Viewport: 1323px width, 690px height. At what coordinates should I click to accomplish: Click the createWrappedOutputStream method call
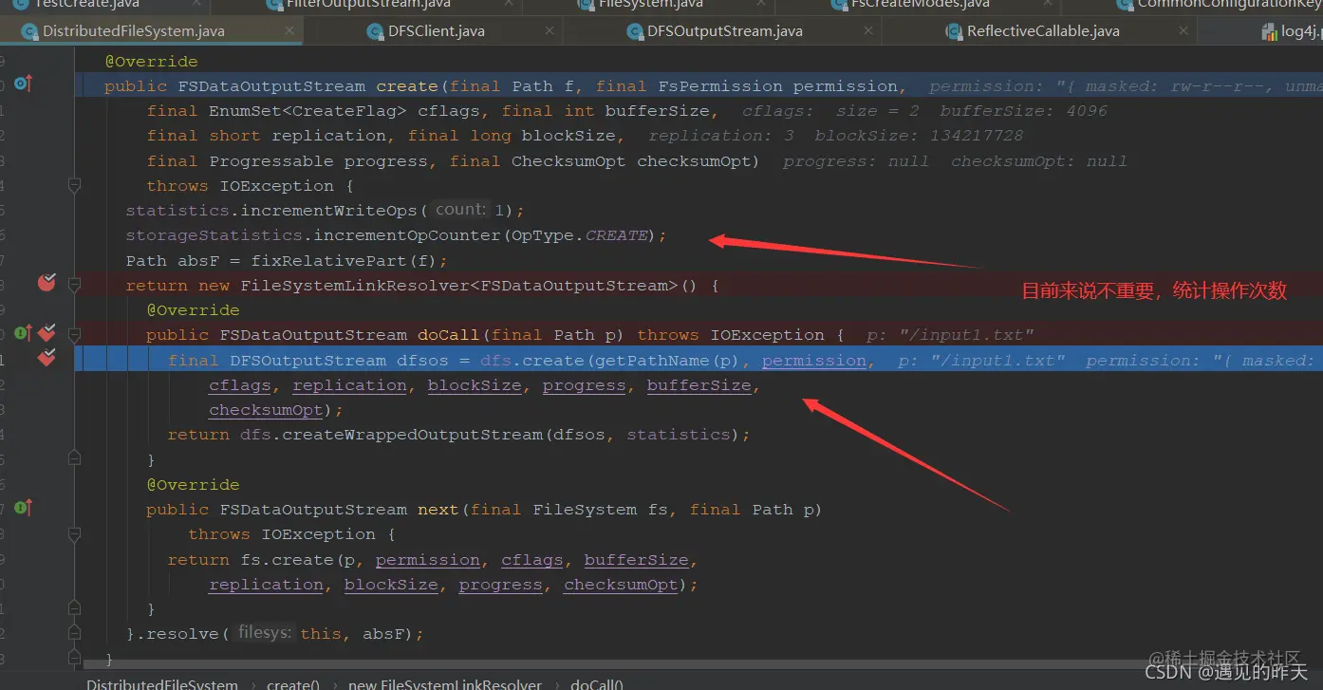click(x=413, y=435)
